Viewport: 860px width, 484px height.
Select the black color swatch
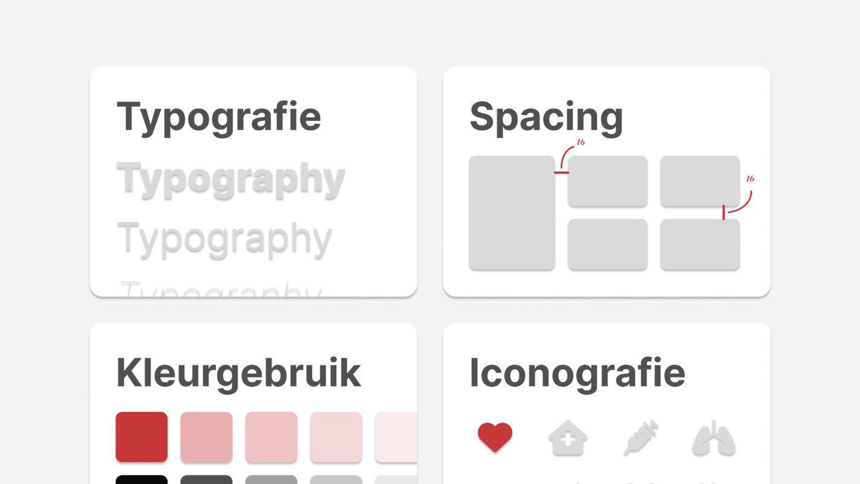click(142, 479)
